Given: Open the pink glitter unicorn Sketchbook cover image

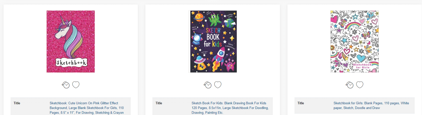Looking at the screenshot, I should (71, 41).
